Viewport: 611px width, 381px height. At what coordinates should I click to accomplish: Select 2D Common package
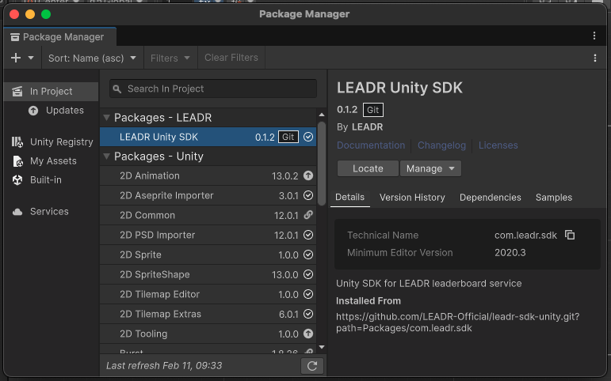point(208,215)
